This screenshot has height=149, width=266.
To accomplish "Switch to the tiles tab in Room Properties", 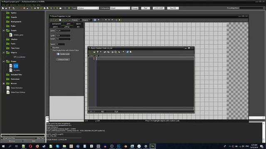I will (78, 26).
